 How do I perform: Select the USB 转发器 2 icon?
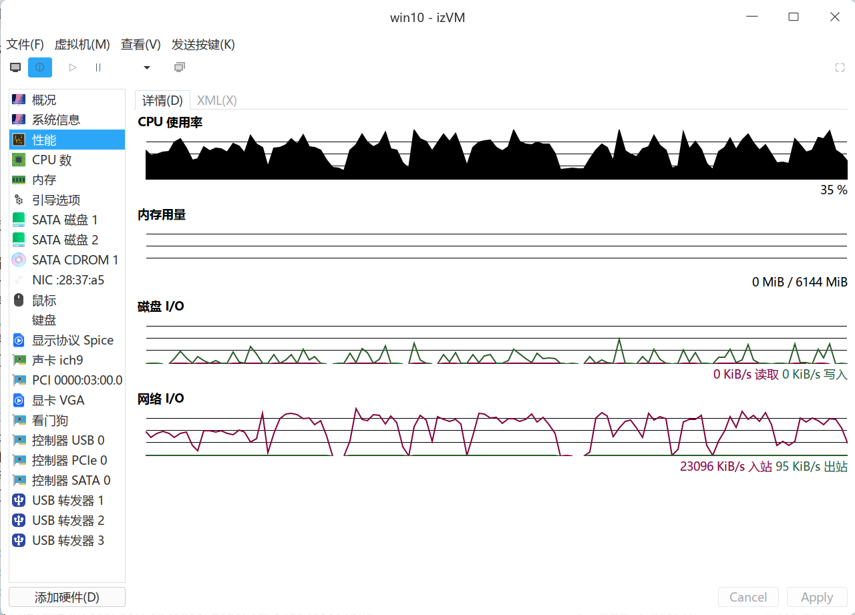point(19,521)
